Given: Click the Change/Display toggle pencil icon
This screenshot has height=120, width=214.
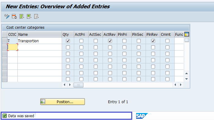Looking at the screenshot, I should coord(7,17).
